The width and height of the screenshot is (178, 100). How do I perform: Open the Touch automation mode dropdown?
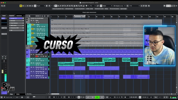click(41, 6)
